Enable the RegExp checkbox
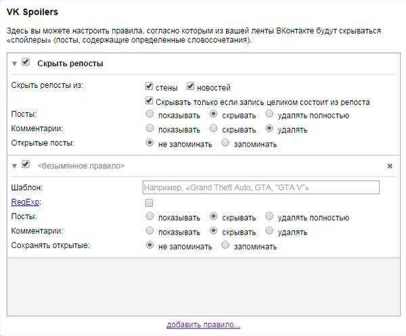 [x=149, y=203]
